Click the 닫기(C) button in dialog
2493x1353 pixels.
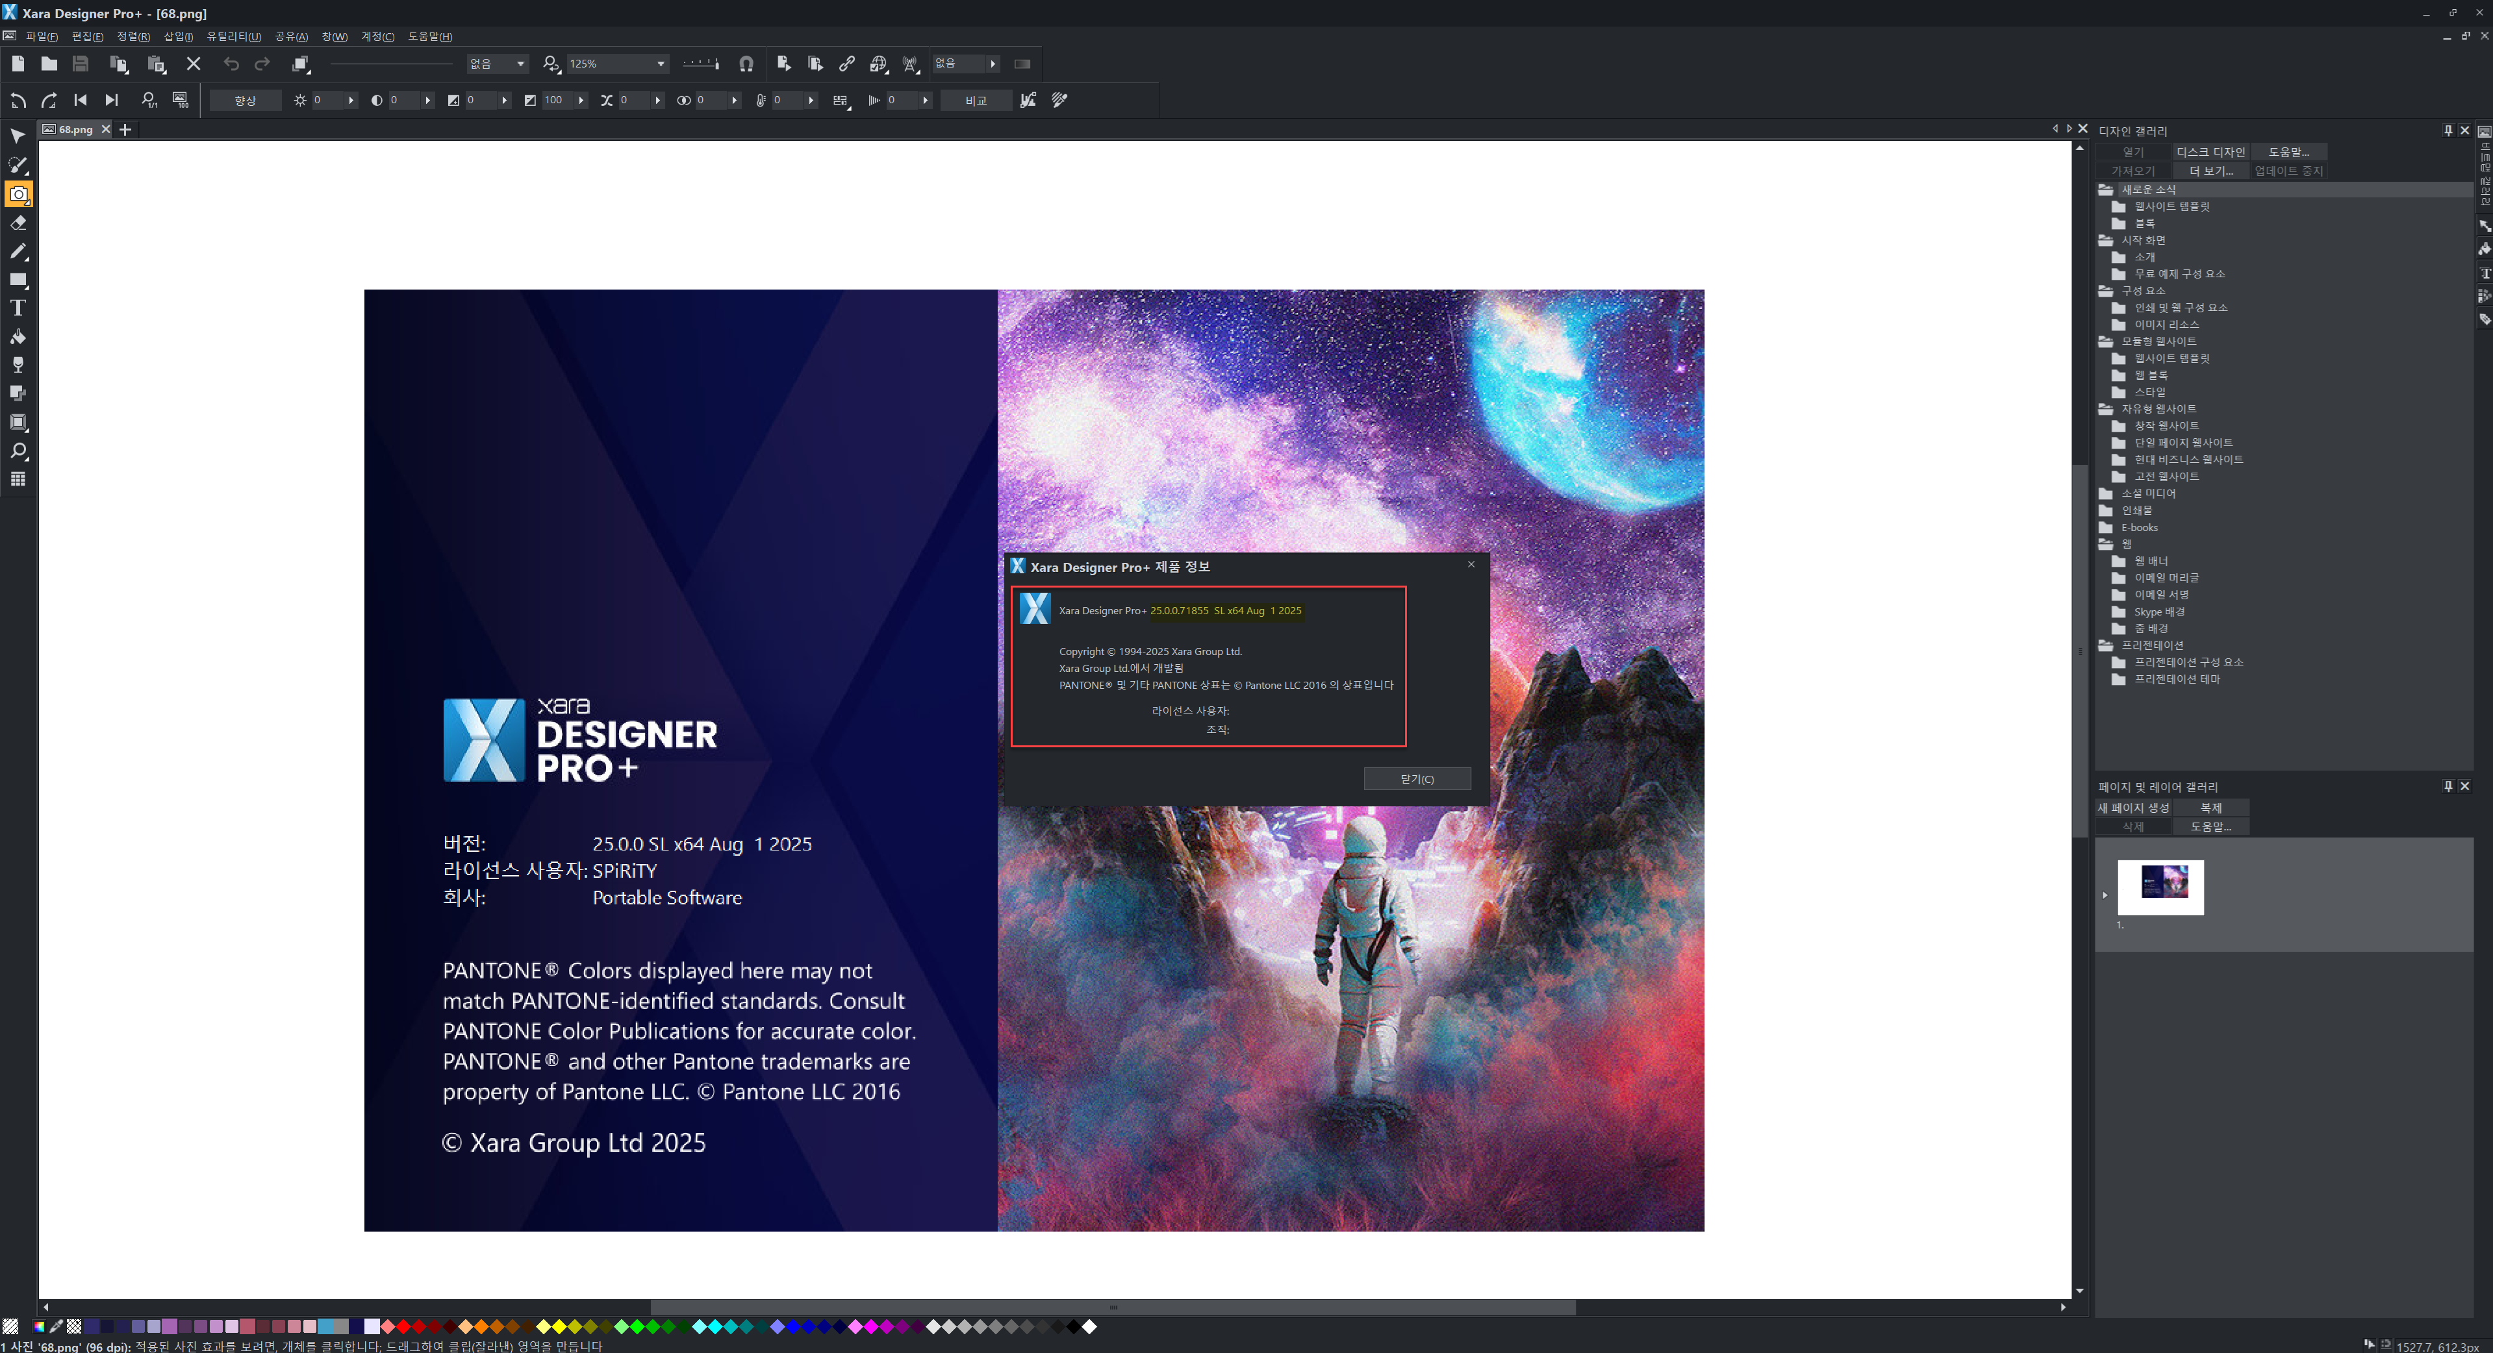(x=1417, y=778)
